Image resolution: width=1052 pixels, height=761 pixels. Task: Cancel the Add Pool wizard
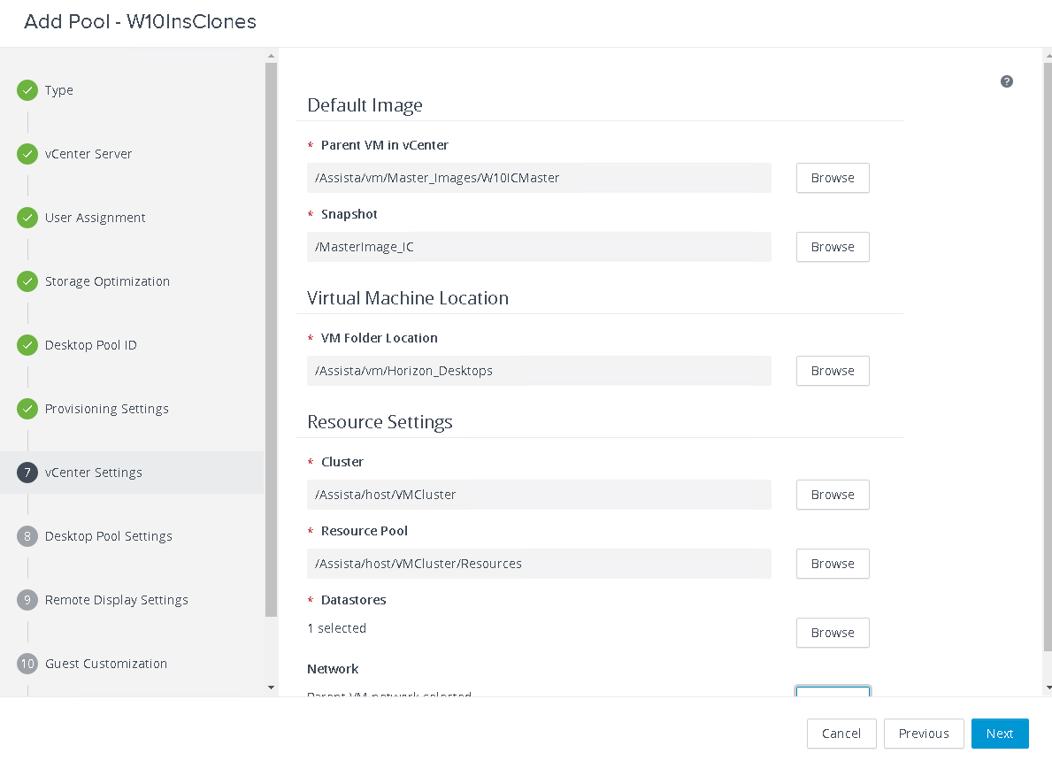pyautogui.click(x=841, y=734)
